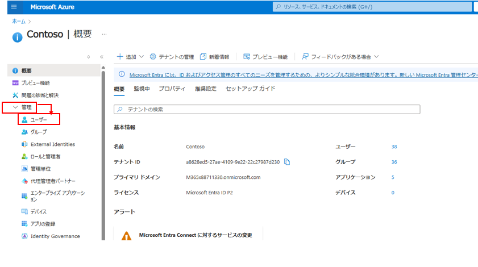
Task: Click the 問題の診断と解決 wrench icon
Action: click(15, 95)
